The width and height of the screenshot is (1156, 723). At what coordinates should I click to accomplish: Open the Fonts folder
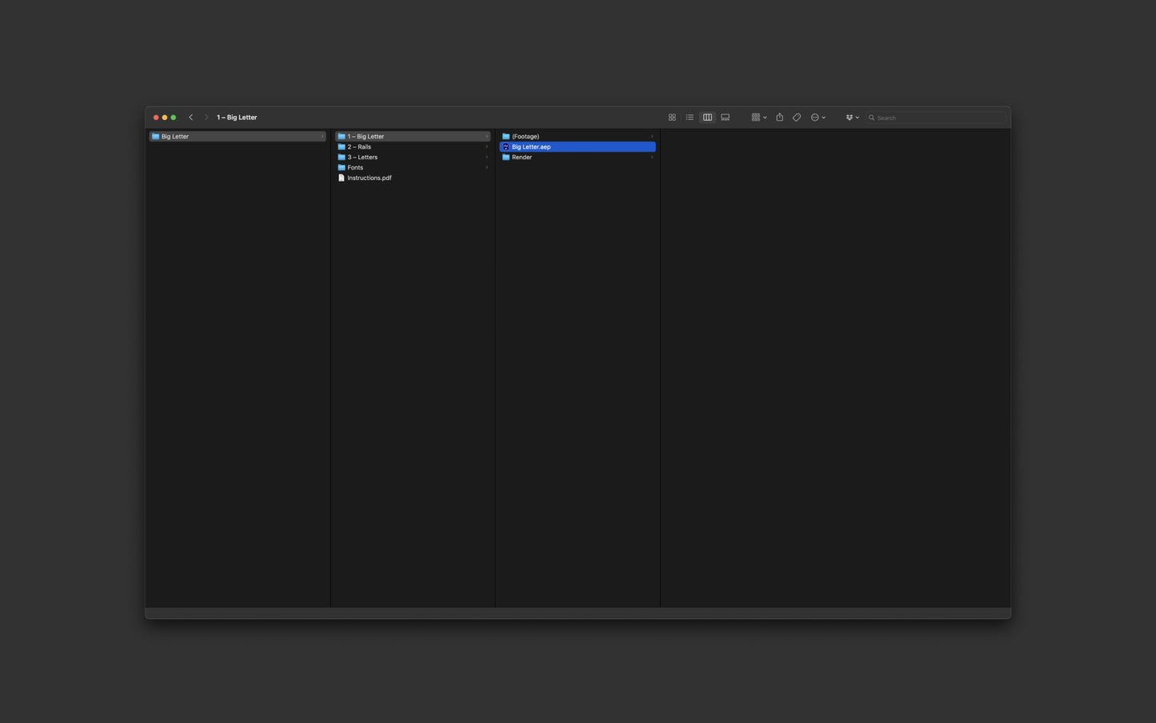413,168
